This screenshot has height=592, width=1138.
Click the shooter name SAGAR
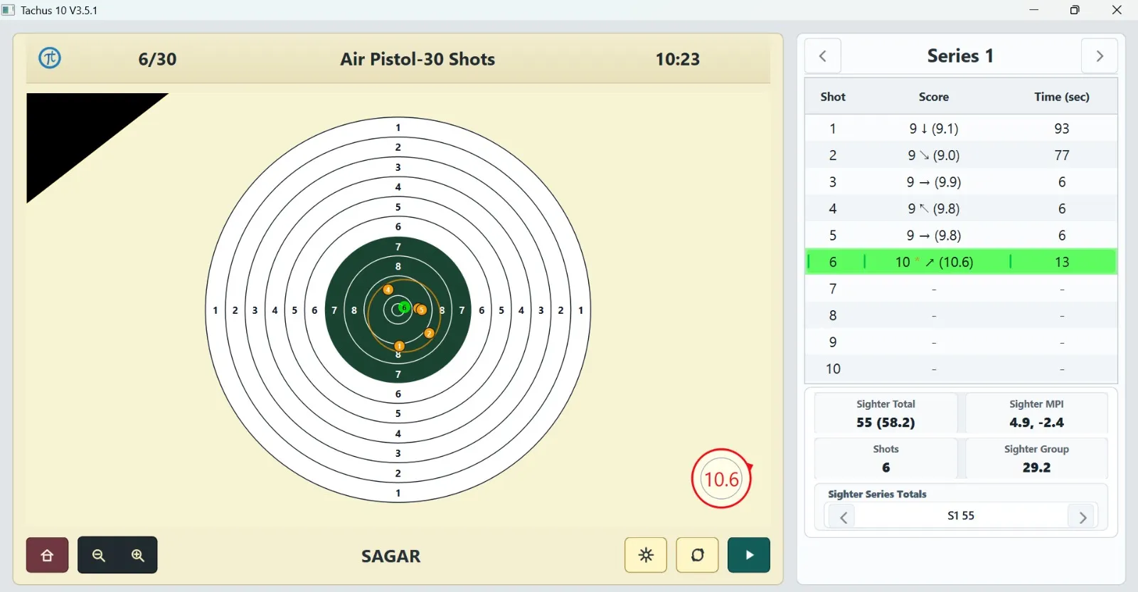(x=390, y=556)
